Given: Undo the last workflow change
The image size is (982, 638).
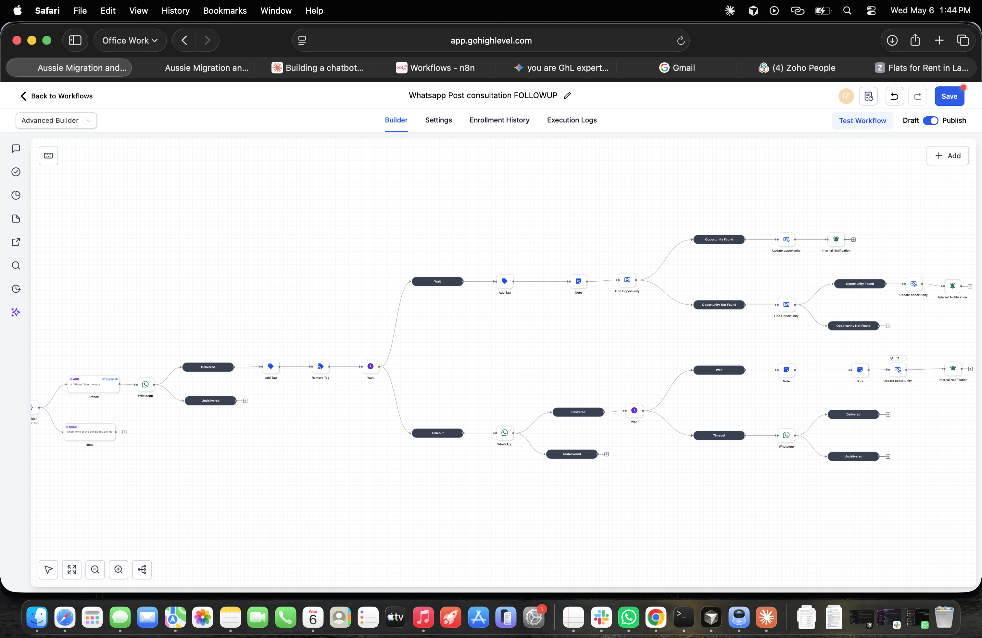Looking at the screenshot, I should 895,96.
